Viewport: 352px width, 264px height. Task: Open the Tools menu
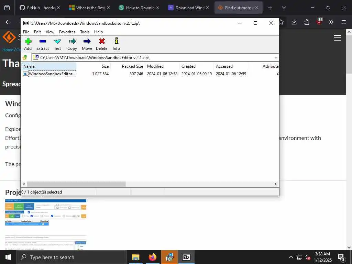coord(85,32)
